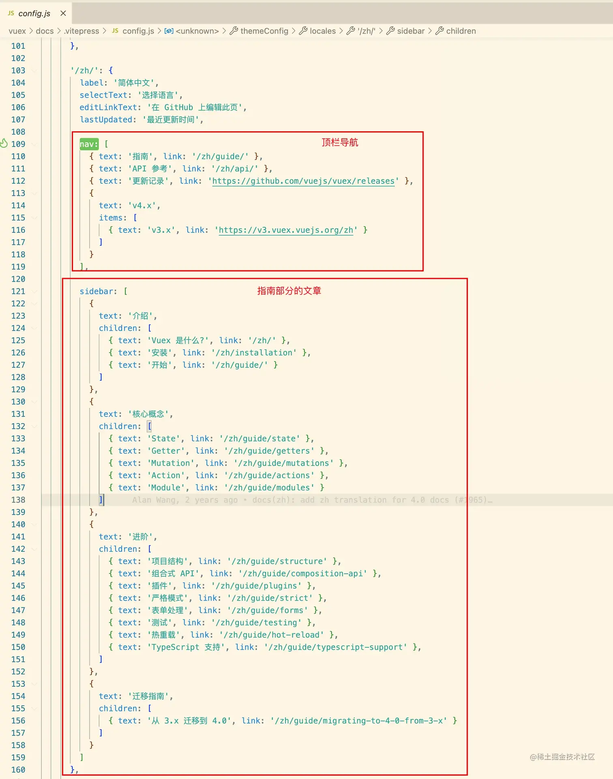Screen dimensions: 613x779
Task: Collapse the children array at line 132
Action: (x=34, y=426)
